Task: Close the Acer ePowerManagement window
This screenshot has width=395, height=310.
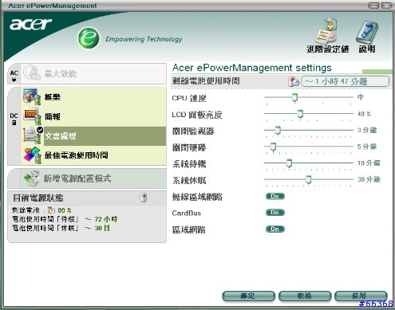Action: coord(386,6)
